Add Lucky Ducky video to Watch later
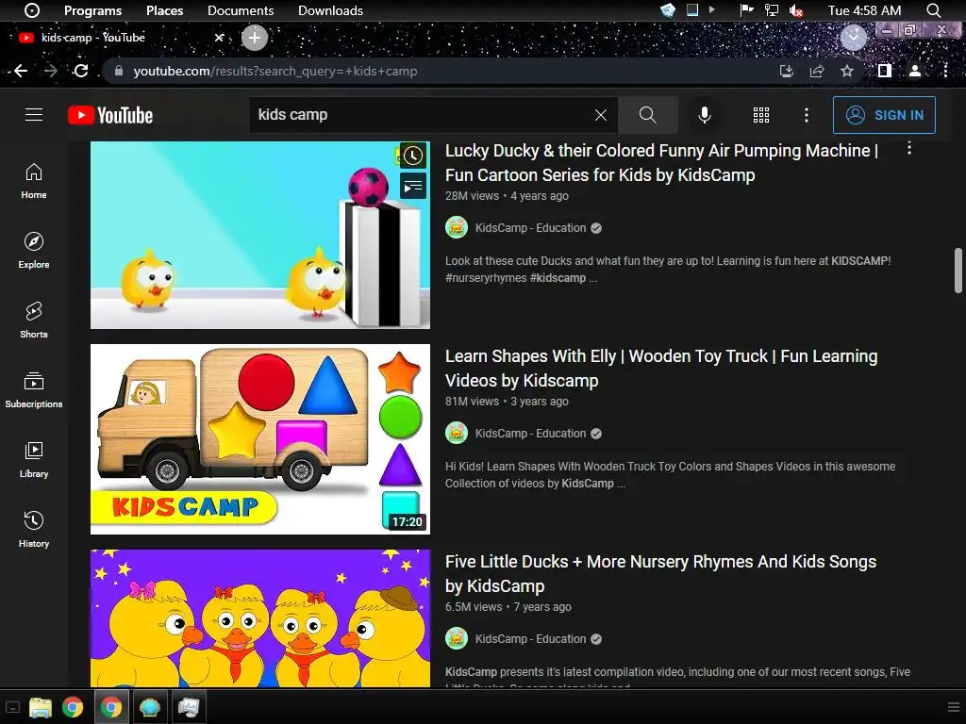Viewport: 966px width, 724px height. pos(413,156)
